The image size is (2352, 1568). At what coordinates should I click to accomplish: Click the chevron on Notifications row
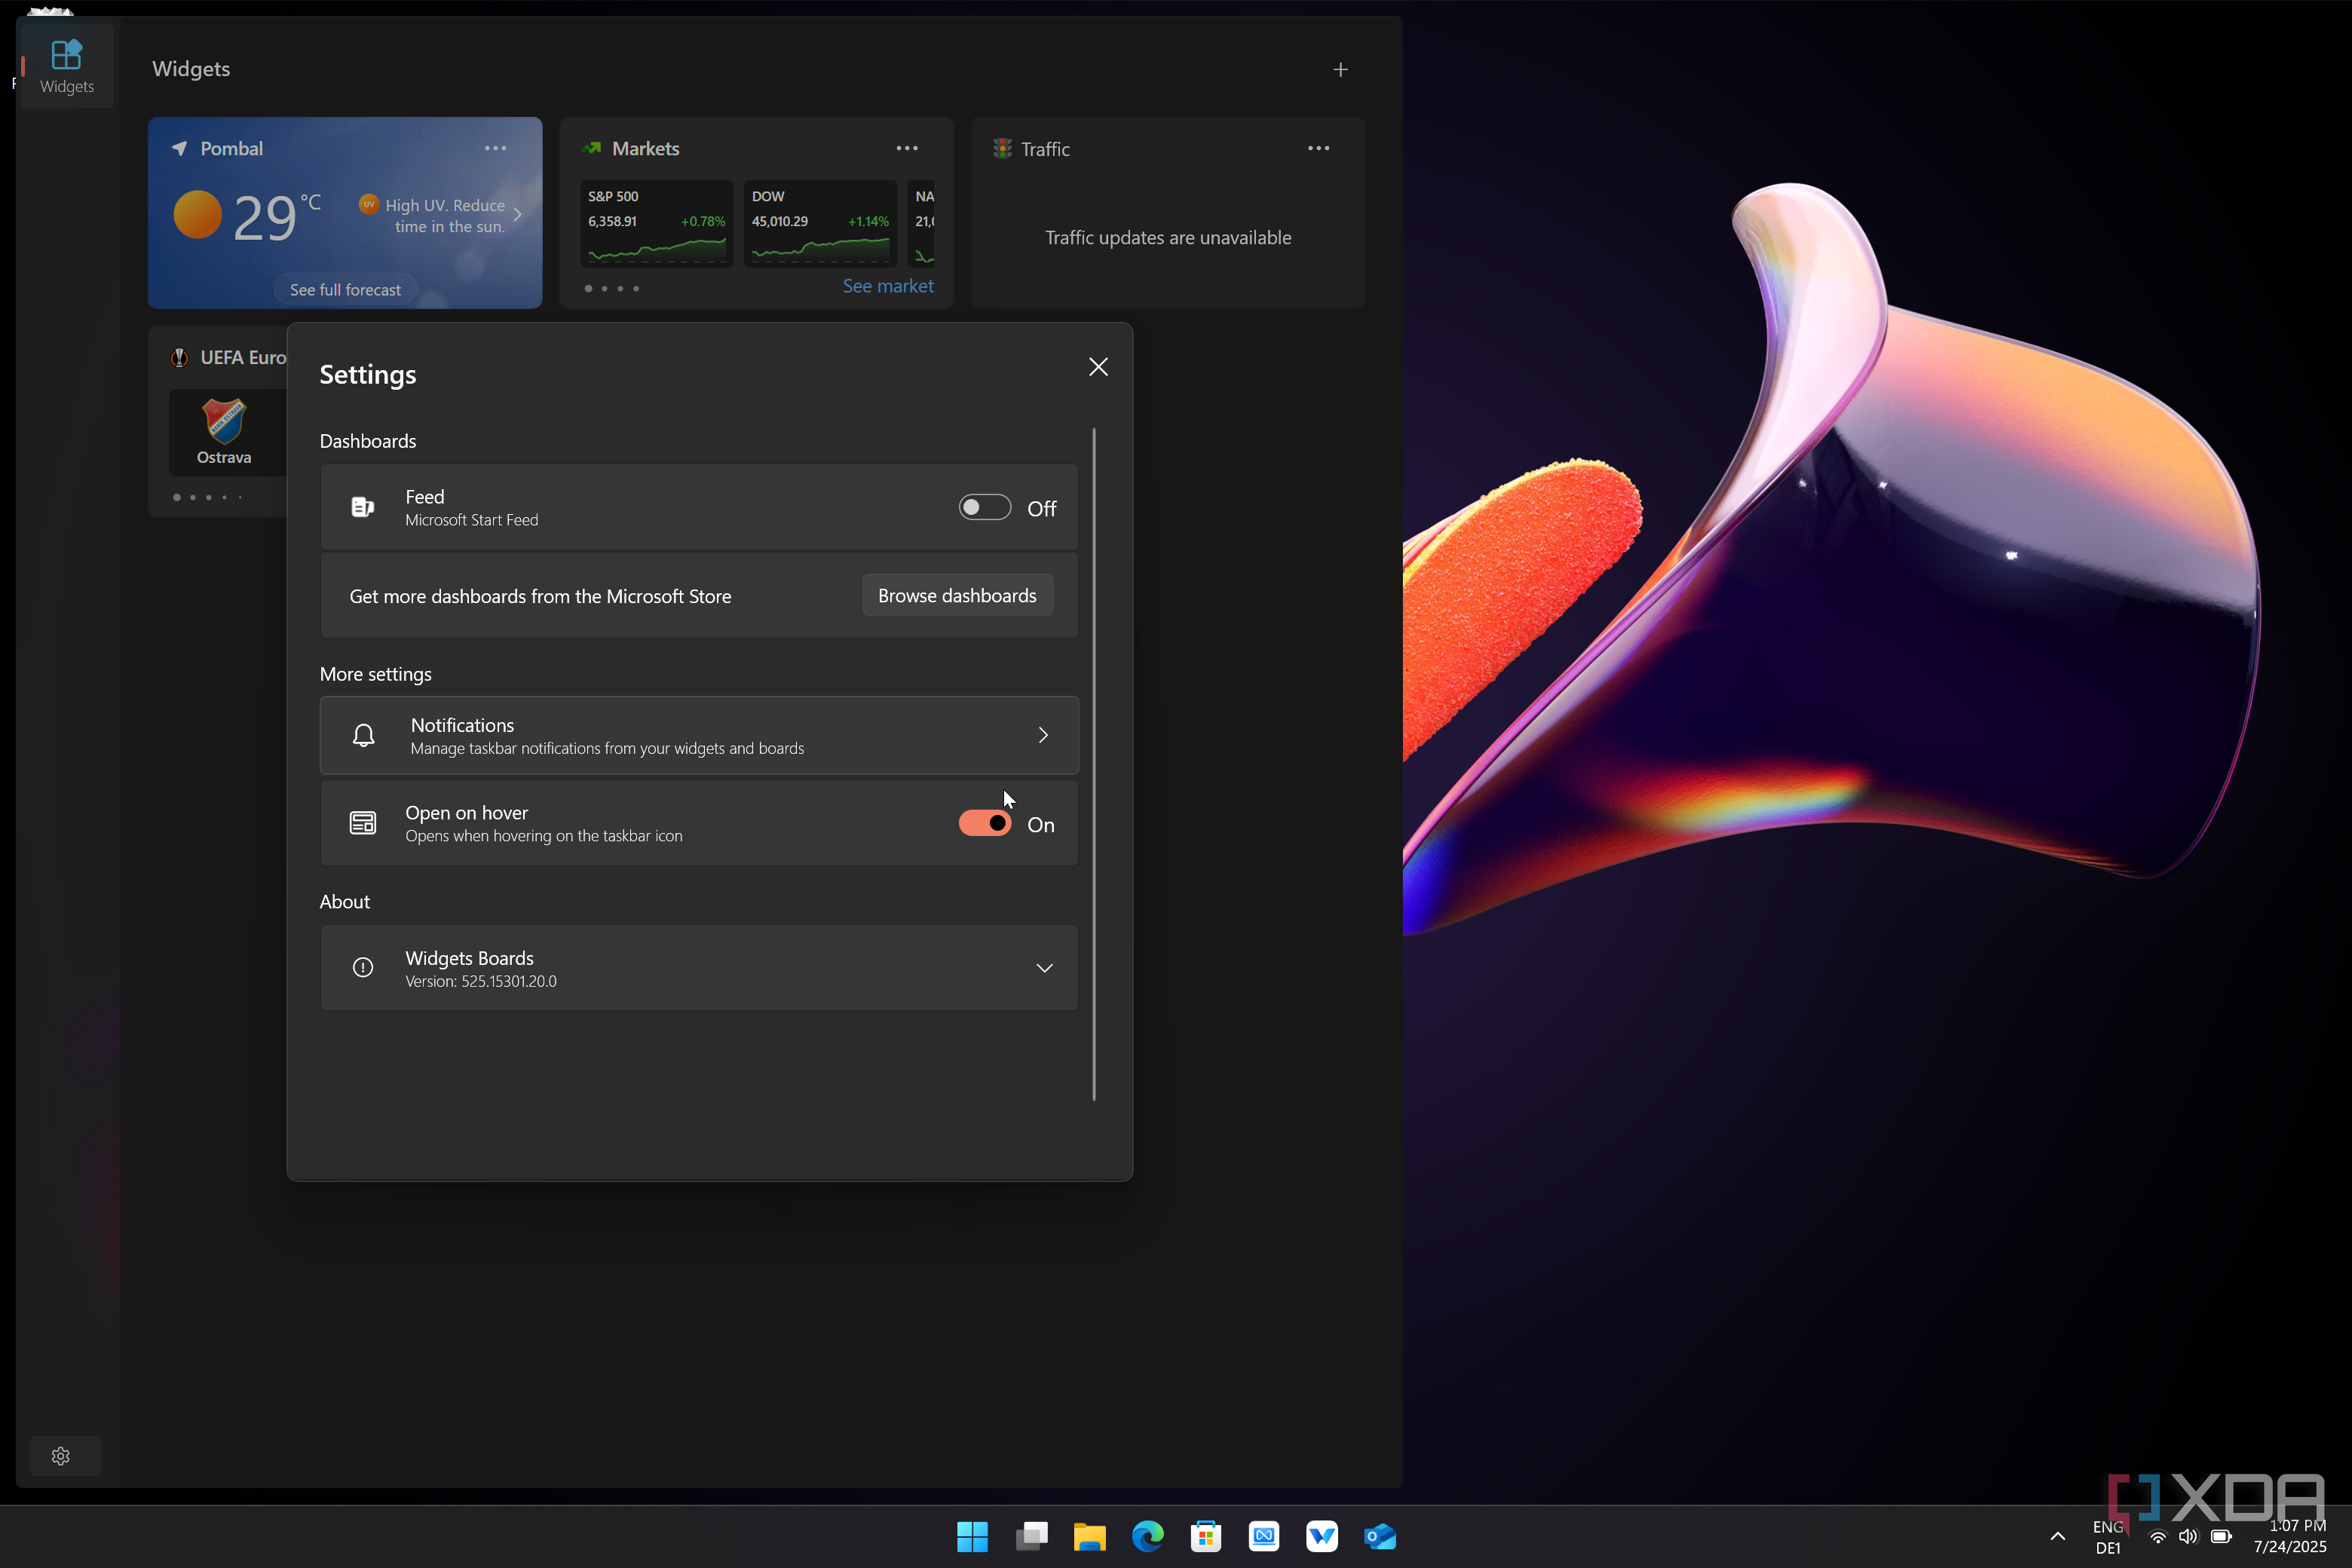point(1043,735)
